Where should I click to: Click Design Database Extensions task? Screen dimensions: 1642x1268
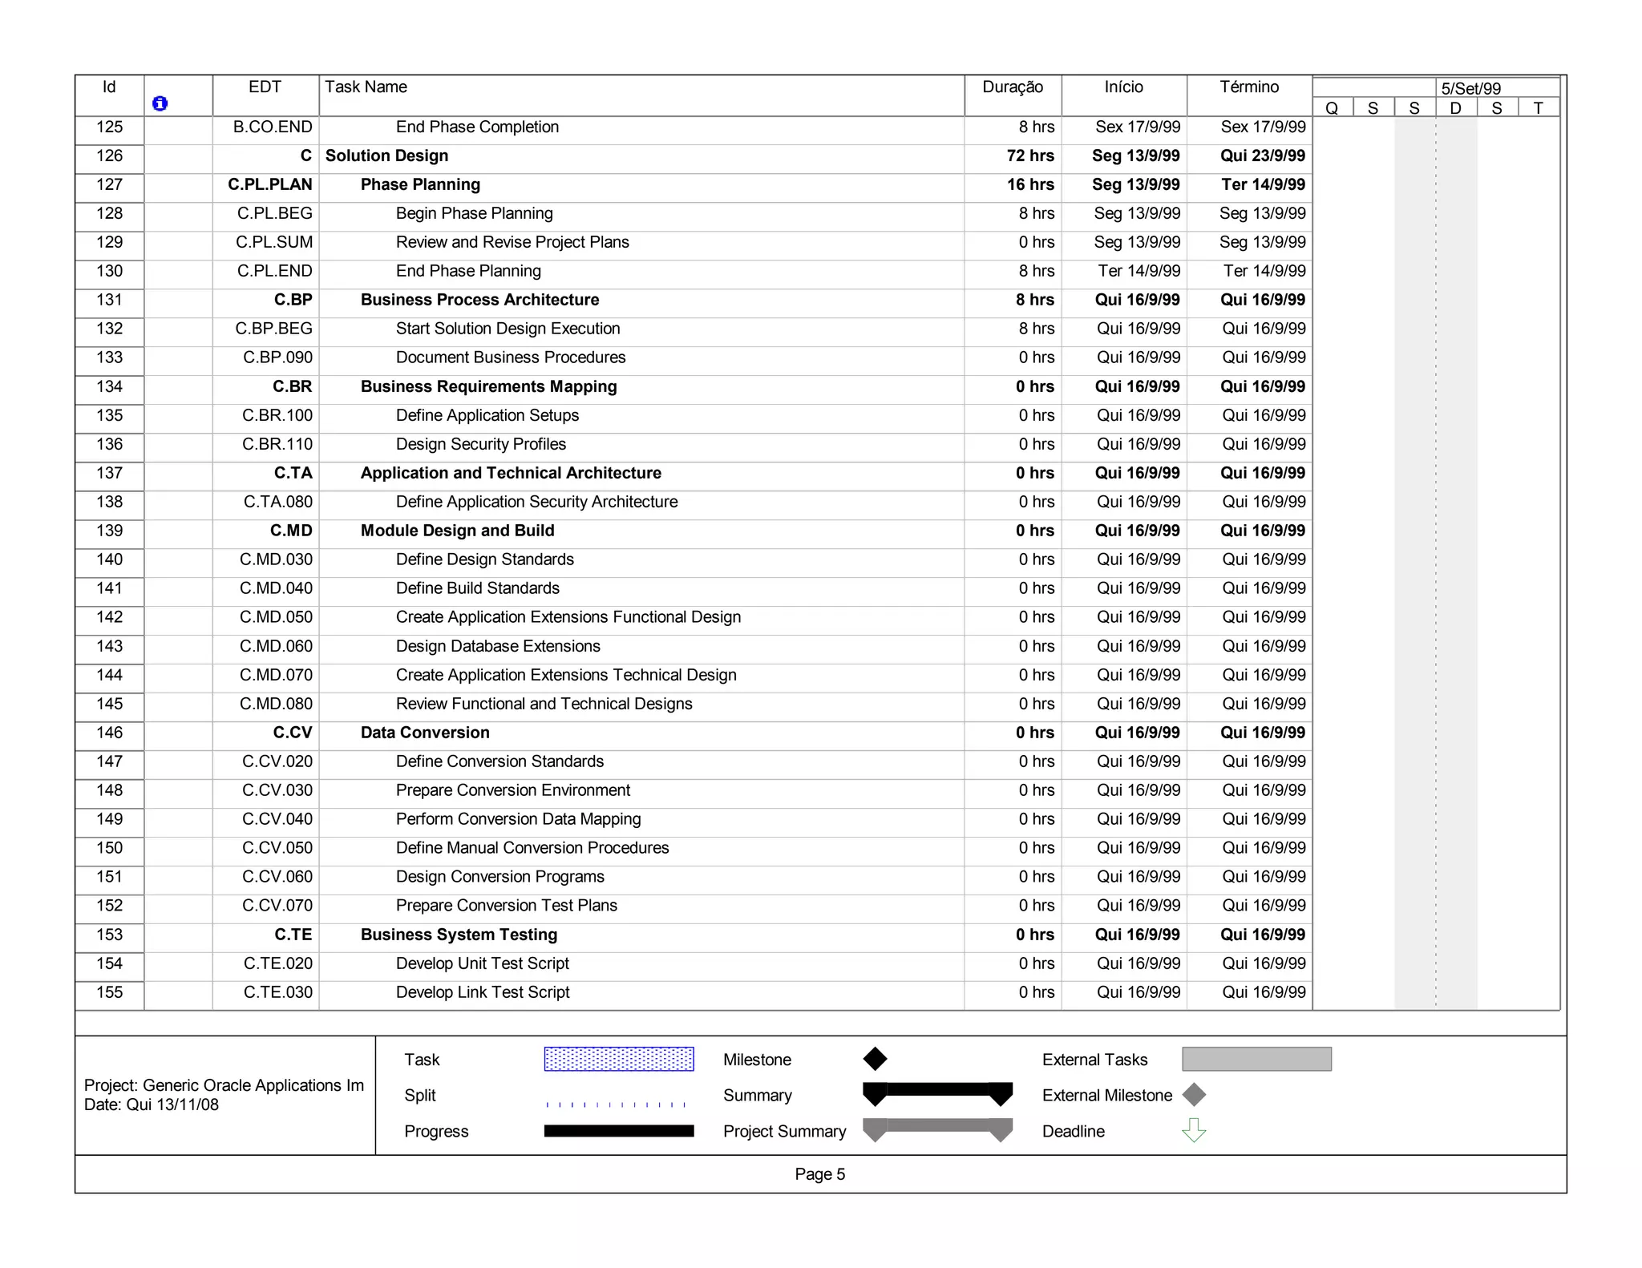(498, 646)
